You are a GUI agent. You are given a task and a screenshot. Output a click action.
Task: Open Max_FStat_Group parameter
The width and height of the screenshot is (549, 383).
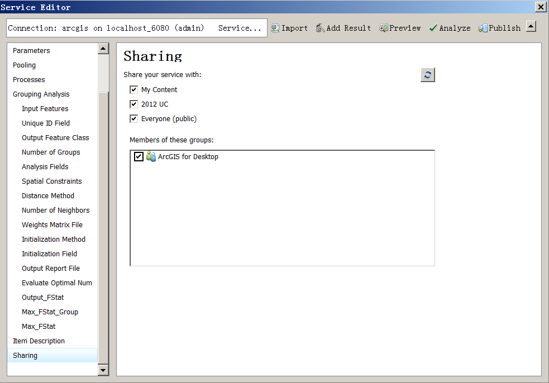tap(50, 312)
